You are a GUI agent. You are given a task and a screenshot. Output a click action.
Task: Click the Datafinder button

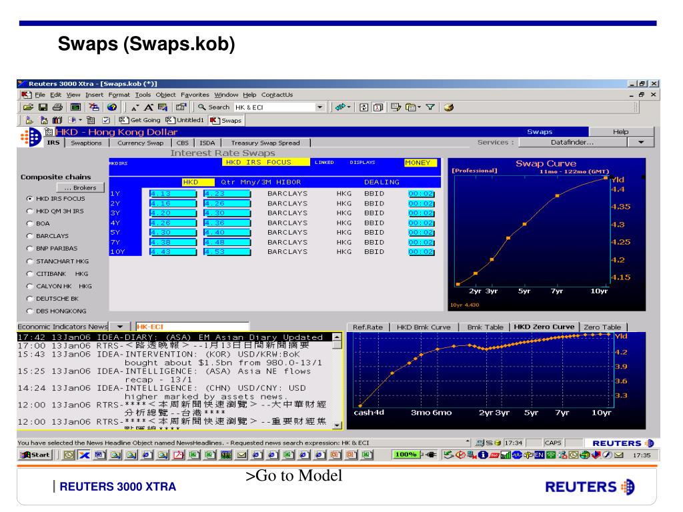tap(572, 143)
